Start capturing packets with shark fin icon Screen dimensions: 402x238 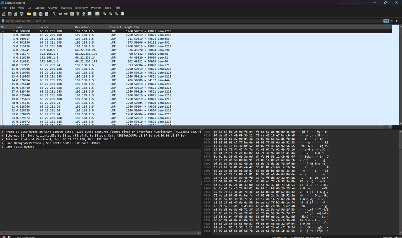4,14
